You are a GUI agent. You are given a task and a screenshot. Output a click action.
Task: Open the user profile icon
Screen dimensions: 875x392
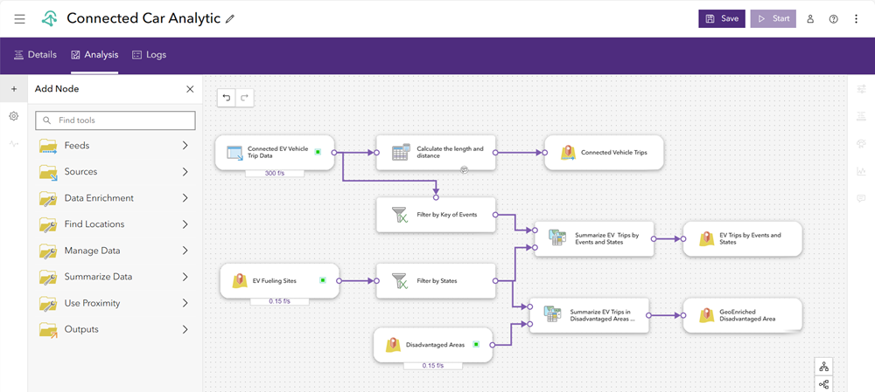click(810, 19)
